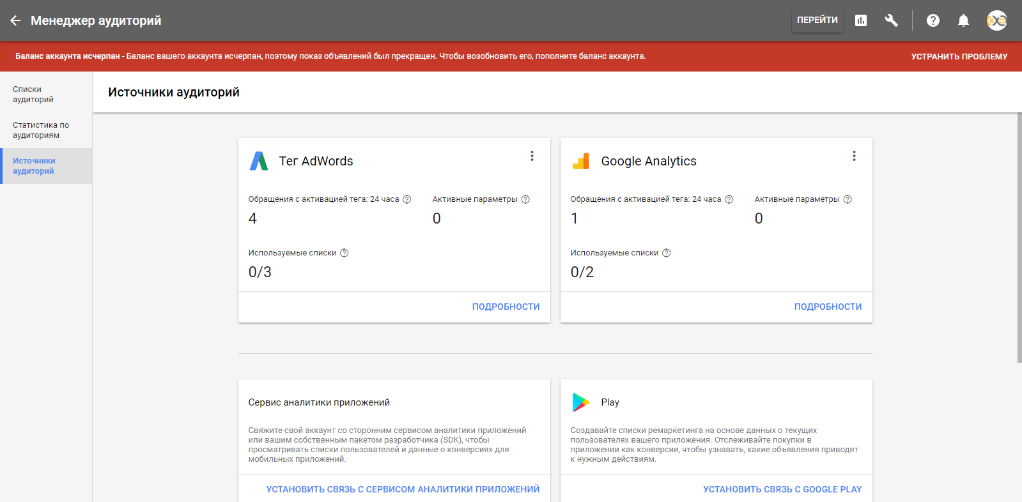Click the back arrow beside Менеджер аудиторий

pos(15,20)
